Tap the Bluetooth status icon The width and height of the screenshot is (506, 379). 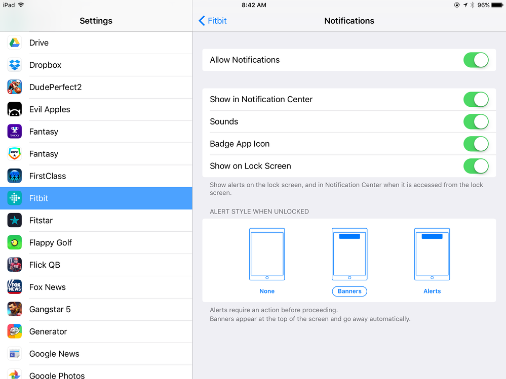point(472,5)
